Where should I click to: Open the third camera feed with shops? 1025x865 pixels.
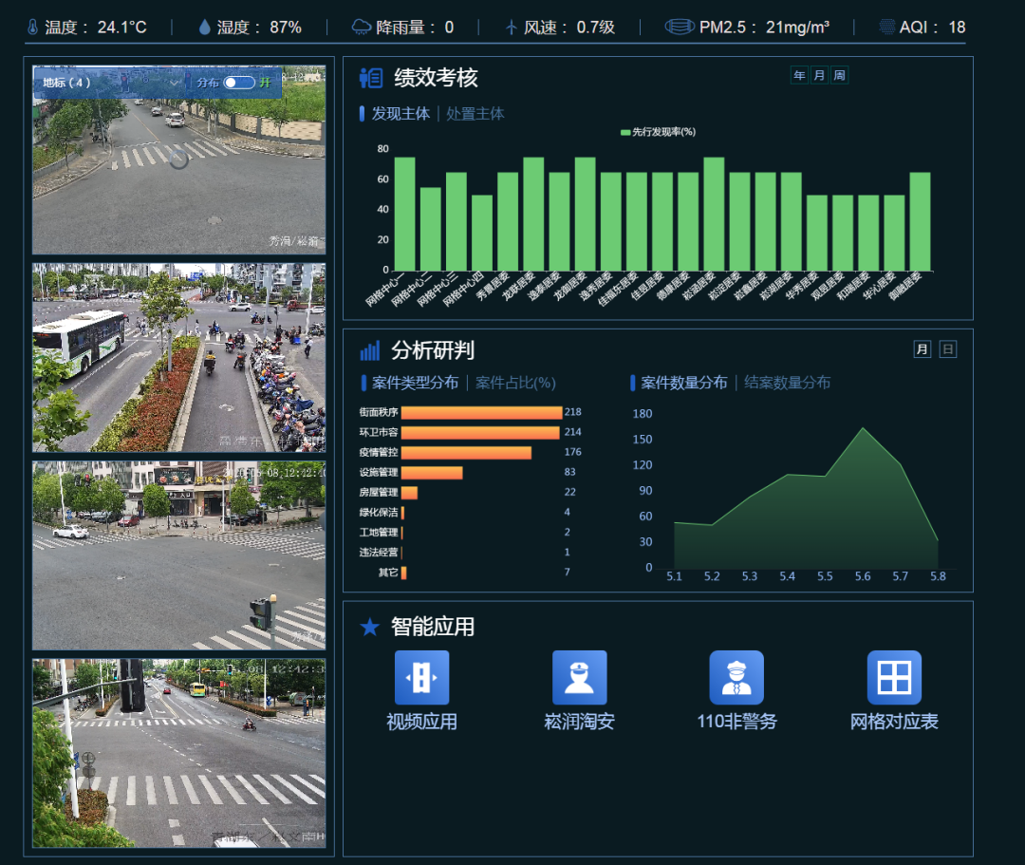click(x=179, y=555)
